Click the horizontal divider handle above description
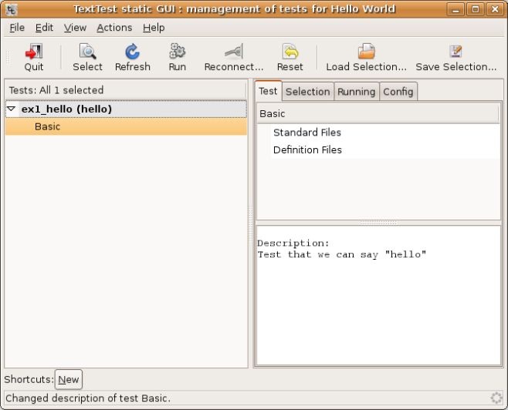The height and width of the screenshot is (410, 508). [x=378, y=223]
